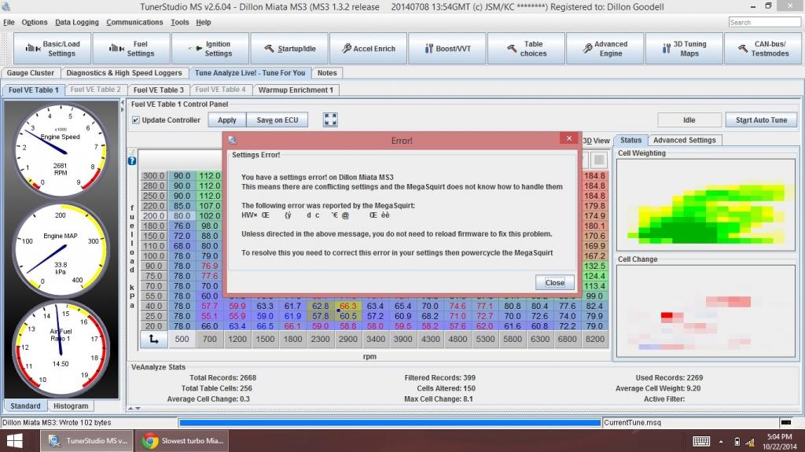This screenshot has width=805, height=452.
Task: Select Tune Analyze Live! - Tune For You tab
Action: click(249, 73)
